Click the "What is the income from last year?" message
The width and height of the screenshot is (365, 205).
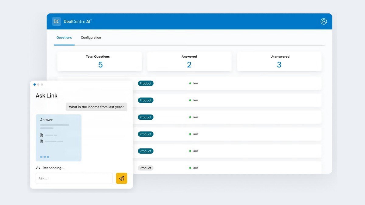[x=96, y=107]
